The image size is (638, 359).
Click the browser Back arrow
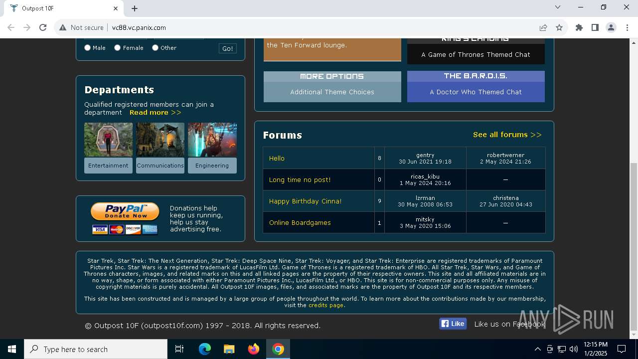pyautogui.click(x=11, y=27)
